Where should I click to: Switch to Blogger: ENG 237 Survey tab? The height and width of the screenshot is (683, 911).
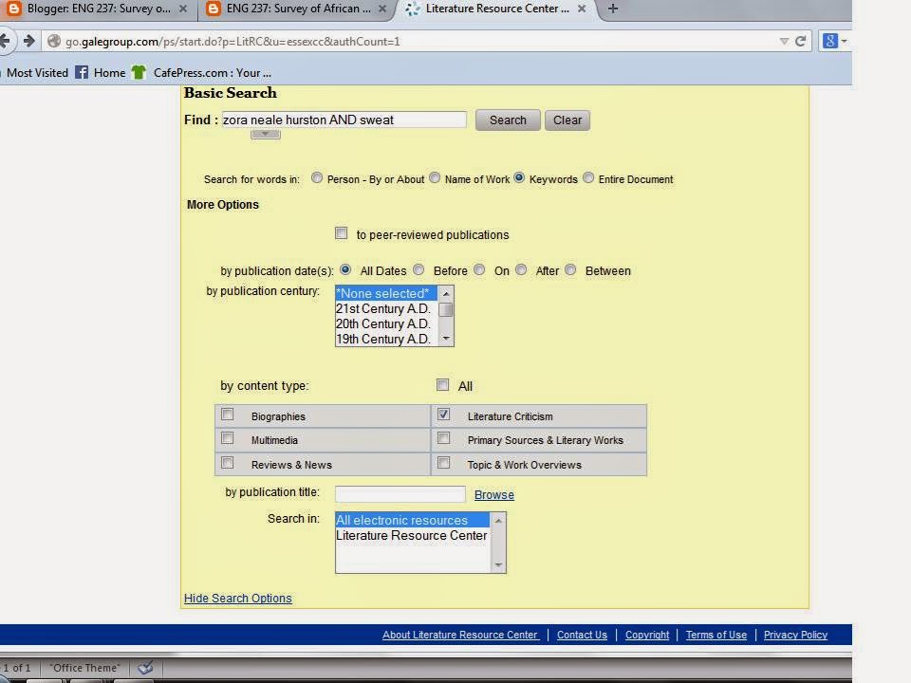point(99,9)
